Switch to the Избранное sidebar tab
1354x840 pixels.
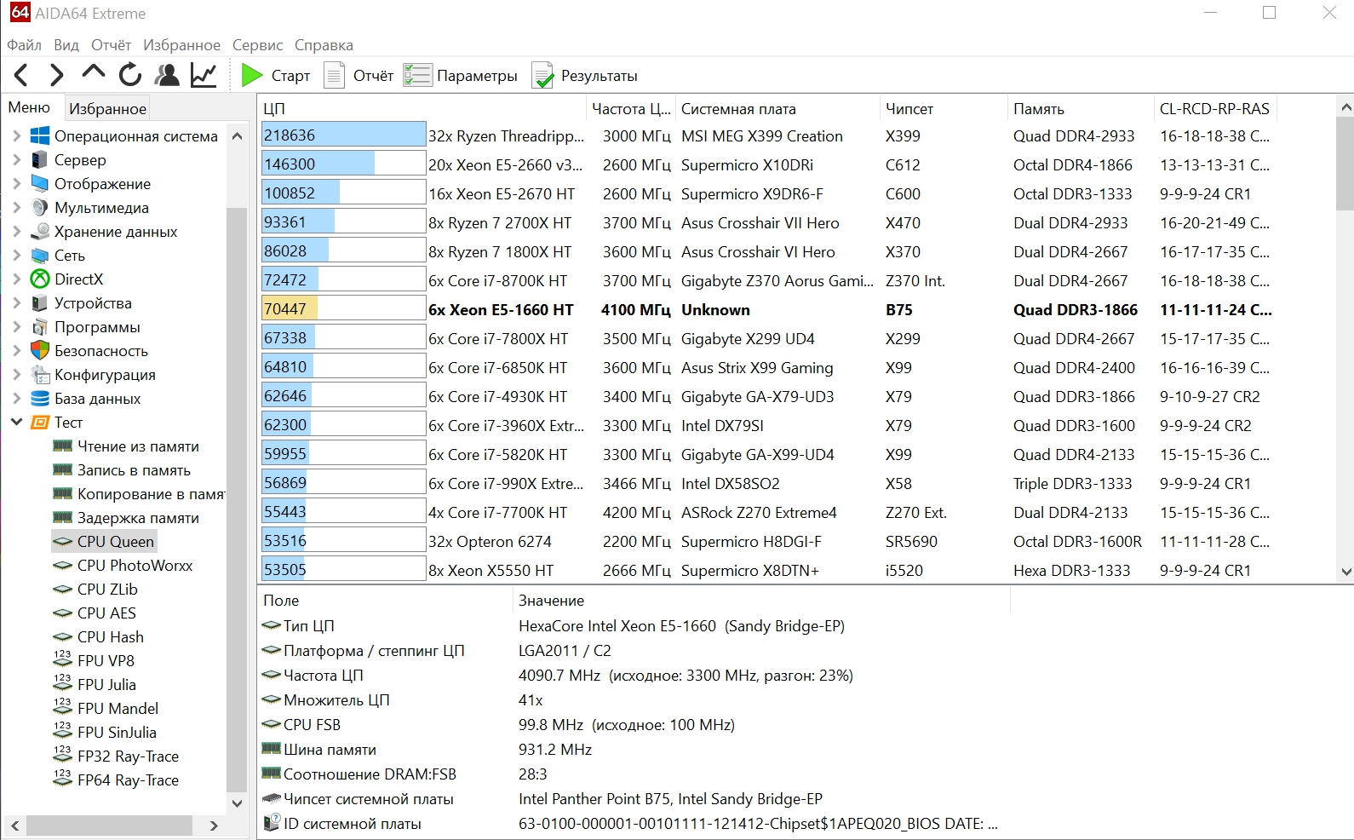[x=108, y=109]
